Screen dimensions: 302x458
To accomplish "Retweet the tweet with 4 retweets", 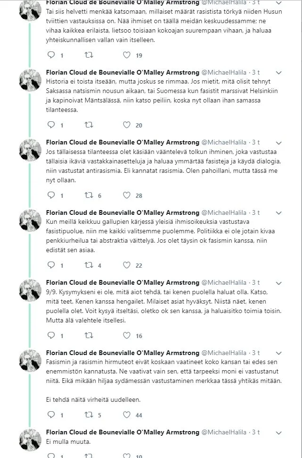I will [88, 265].
